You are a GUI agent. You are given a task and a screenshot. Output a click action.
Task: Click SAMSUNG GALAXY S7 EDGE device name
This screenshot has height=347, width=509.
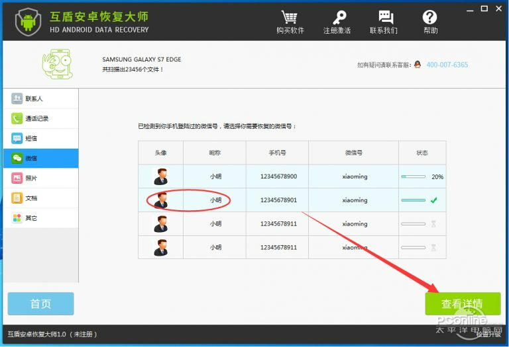click(142, 59)
